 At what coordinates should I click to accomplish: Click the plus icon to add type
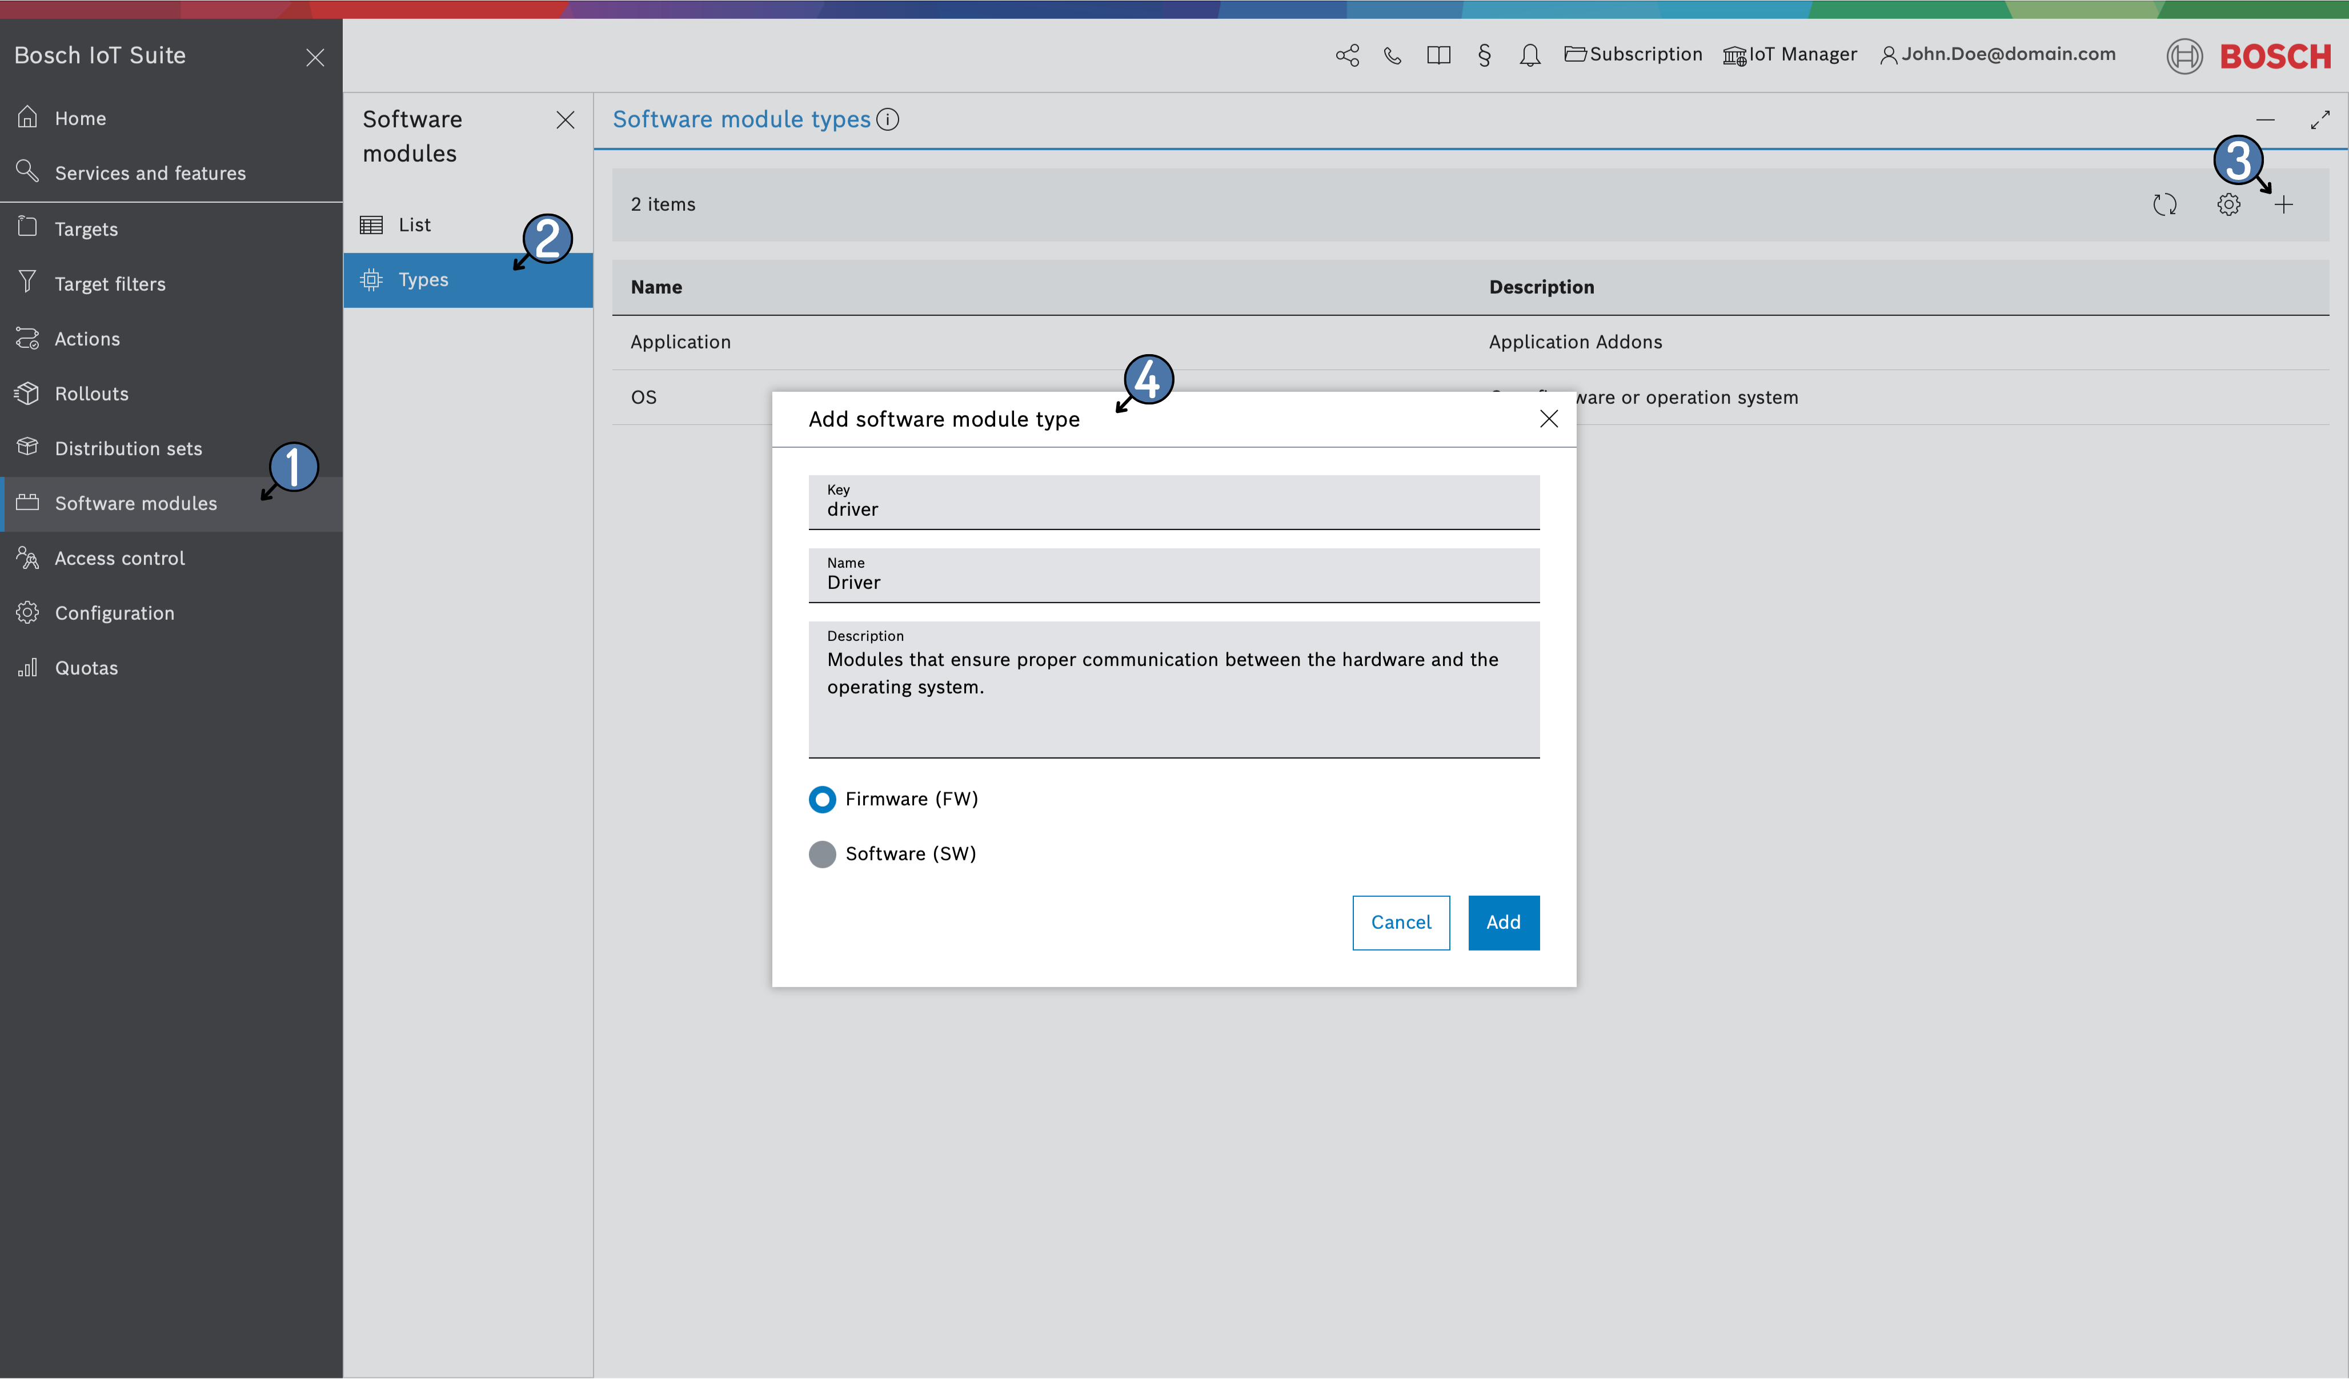point(2283,205)
